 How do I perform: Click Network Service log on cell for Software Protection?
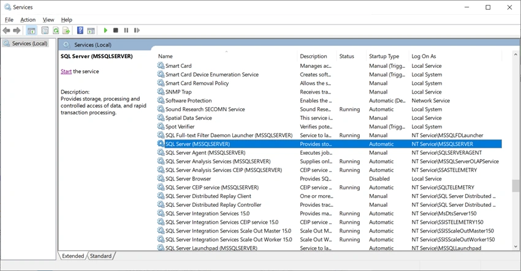tap(431, 100)
